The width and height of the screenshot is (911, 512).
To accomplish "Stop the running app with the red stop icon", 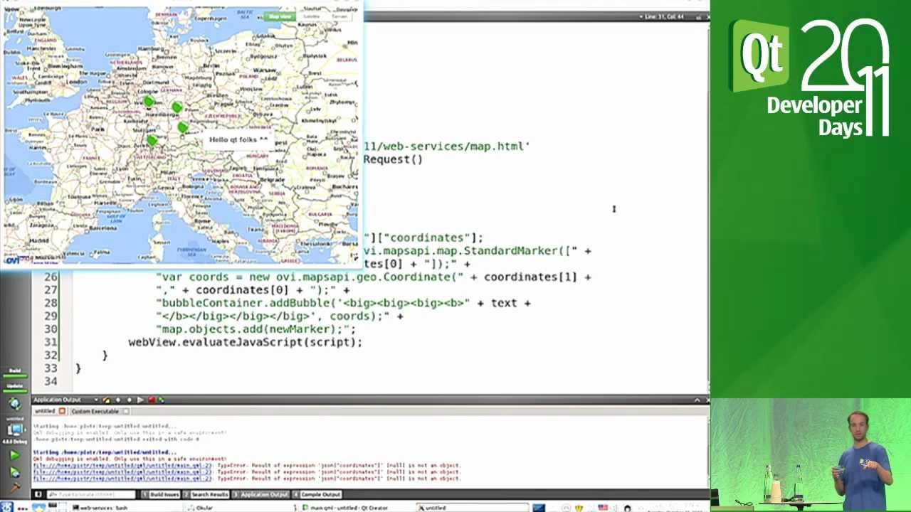I will (152, 400).
